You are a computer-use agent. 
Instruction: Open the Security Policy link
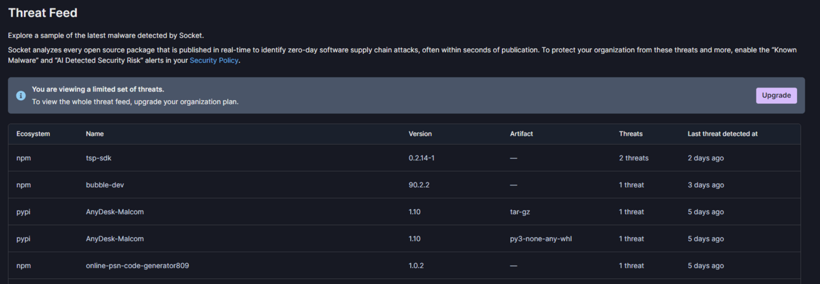214,61
